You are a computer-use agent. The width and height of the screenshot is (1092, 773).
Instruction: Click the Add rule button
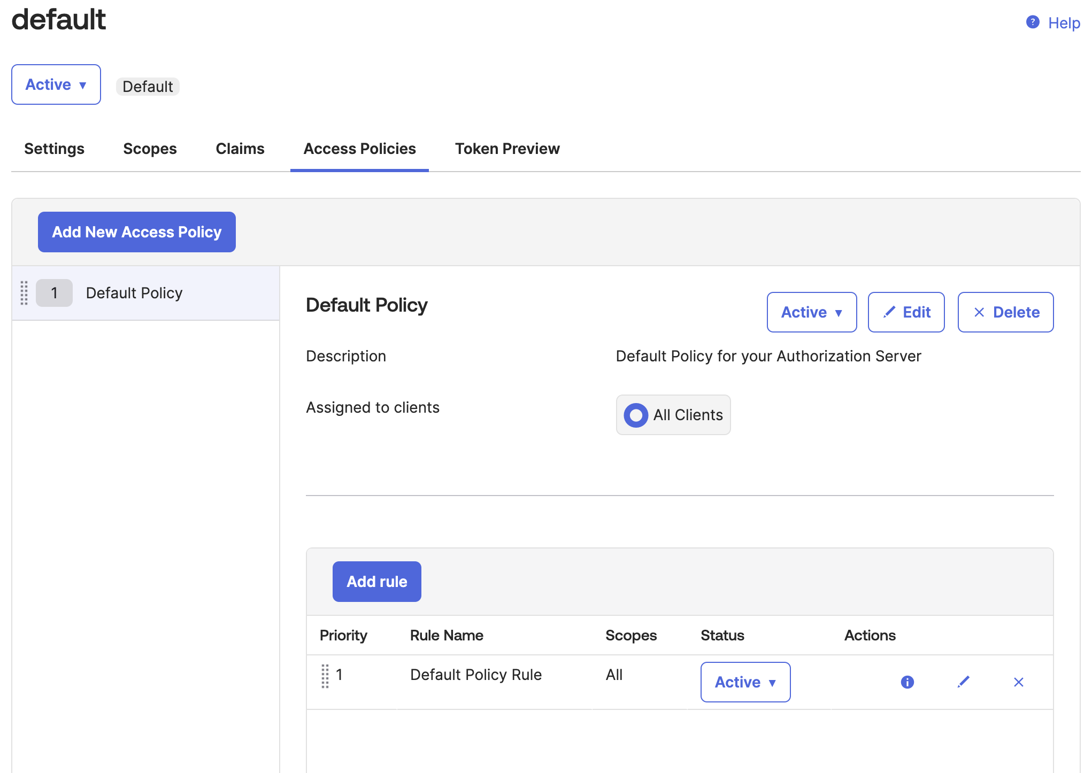[x=376, y=582]
